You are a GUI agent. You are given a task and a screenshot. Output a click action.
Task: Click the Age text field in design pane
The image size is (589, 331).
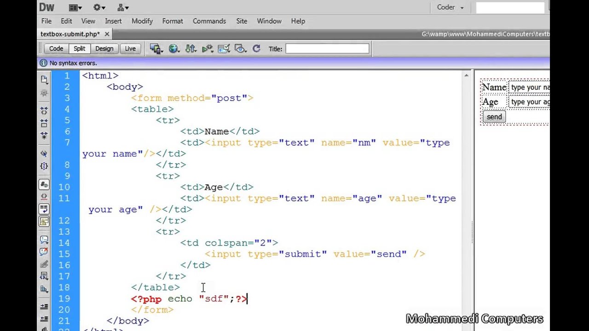(x=529, y=102)
